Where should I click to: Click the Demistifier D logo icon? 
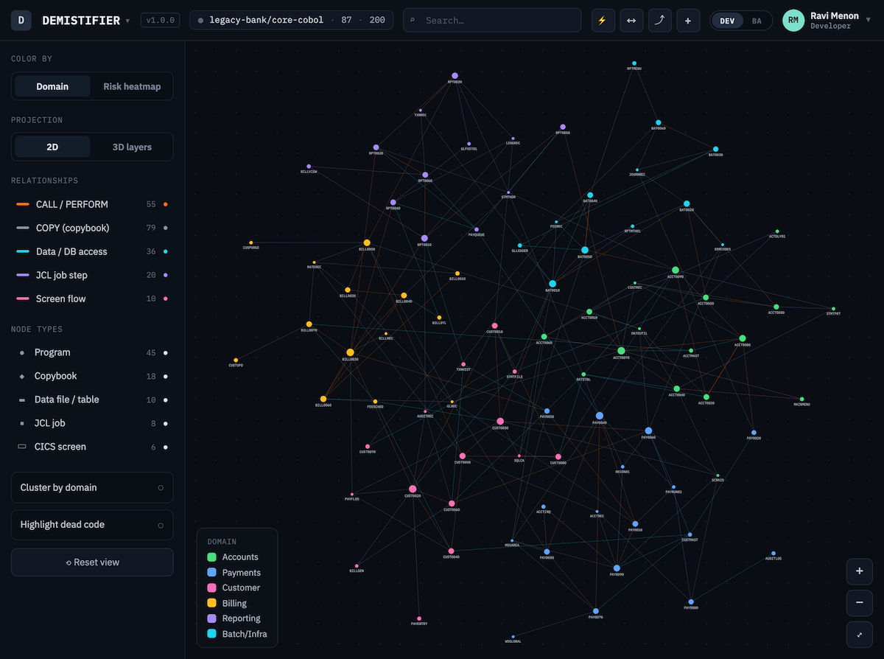pos(21,21)
